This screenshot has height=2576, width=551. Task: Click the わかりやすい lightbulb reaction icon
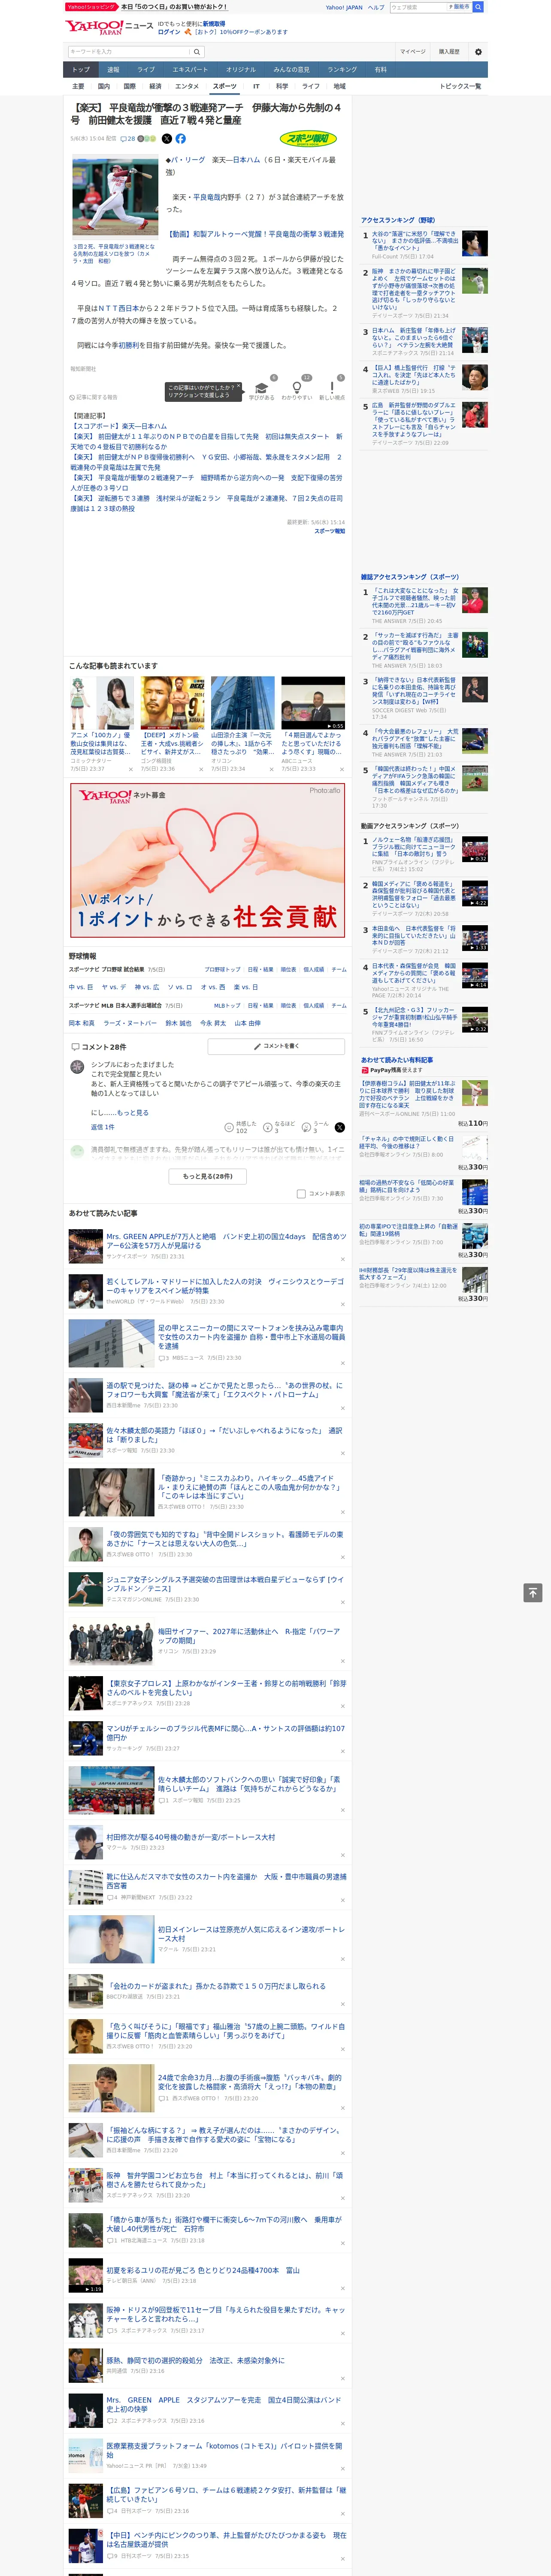[x=297, y=388]
